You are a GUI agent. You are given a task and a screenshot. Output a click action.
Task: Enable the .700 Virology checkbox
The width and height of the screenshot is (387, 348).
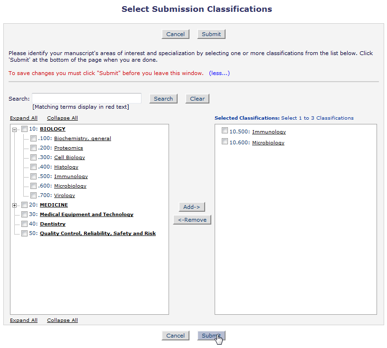[x=33, y=196]
